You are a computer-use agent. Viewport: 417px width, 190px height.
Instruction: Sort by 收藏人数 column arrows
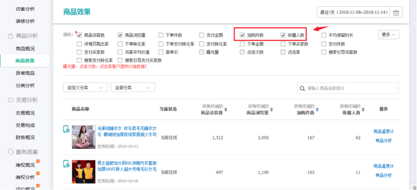point(363,109)
